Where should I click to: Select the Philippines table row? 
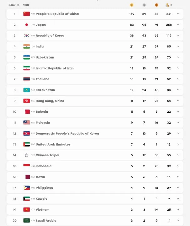point(95,188)
